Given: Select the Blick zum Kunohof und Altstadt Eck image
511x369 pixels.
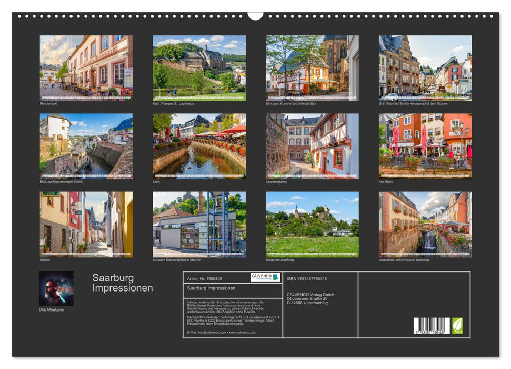Looking at the screenshot, I should pos(312,66).
